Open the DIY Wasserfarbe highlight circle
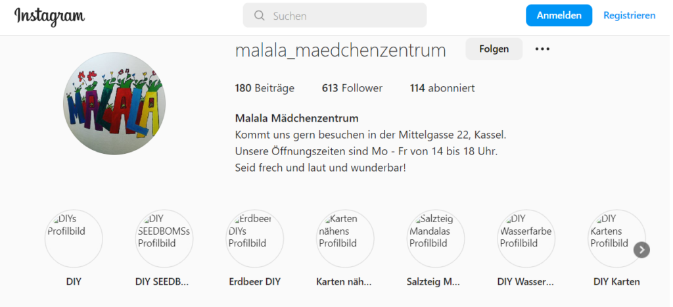673x307 pixels. click(x=526, y=239)
